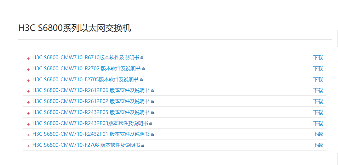338x165 pixels.
Task: Click the lock icon beside F2708 entry
Action: pos(143,145)
